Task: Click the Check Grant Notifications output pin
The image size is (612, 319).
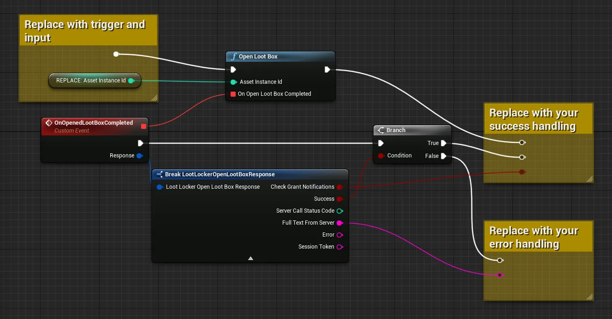Action: tap(339, 187)
